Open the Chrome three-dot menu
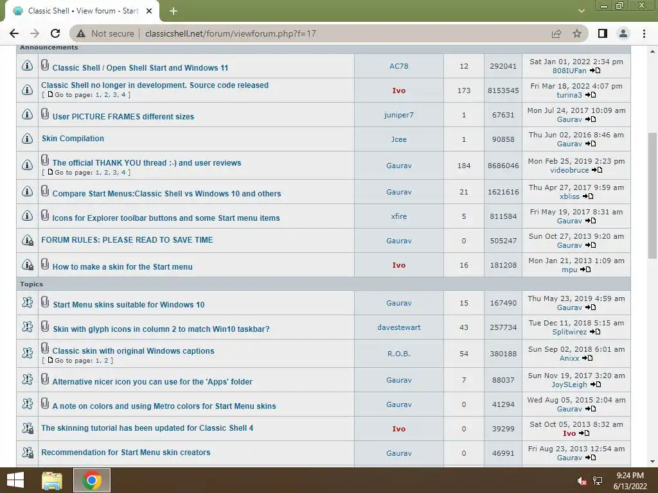The height and width of the screenshot is (493, 658). [644, 33]
